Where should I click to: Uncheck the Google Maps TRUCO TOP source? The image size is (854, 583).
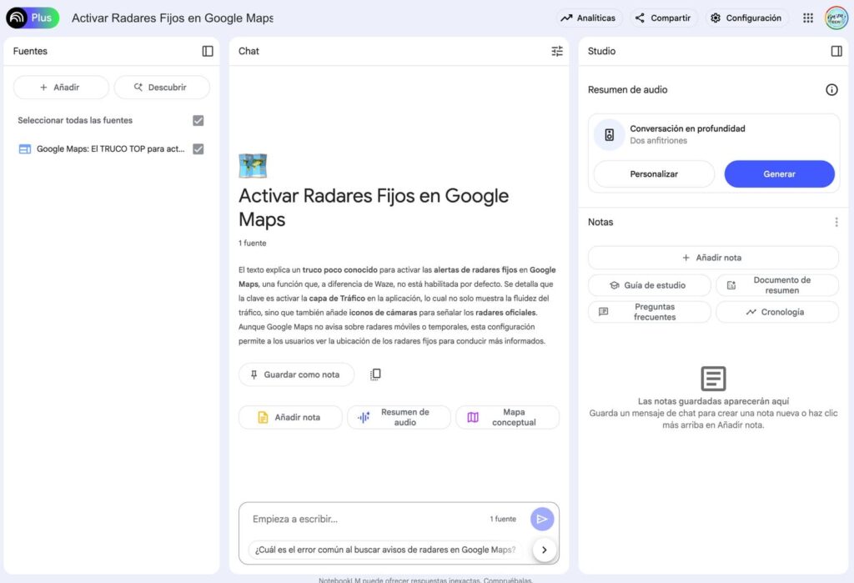pyautogui.click(x=198, y=148)
